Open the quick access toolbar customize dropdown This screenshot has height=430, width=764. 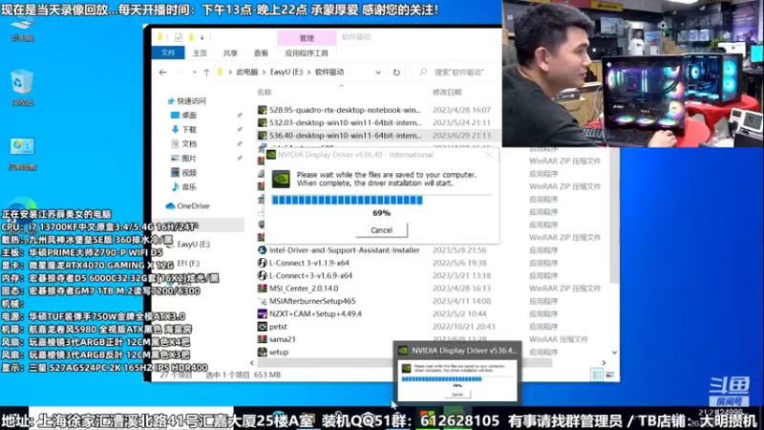tap(202, 37)
